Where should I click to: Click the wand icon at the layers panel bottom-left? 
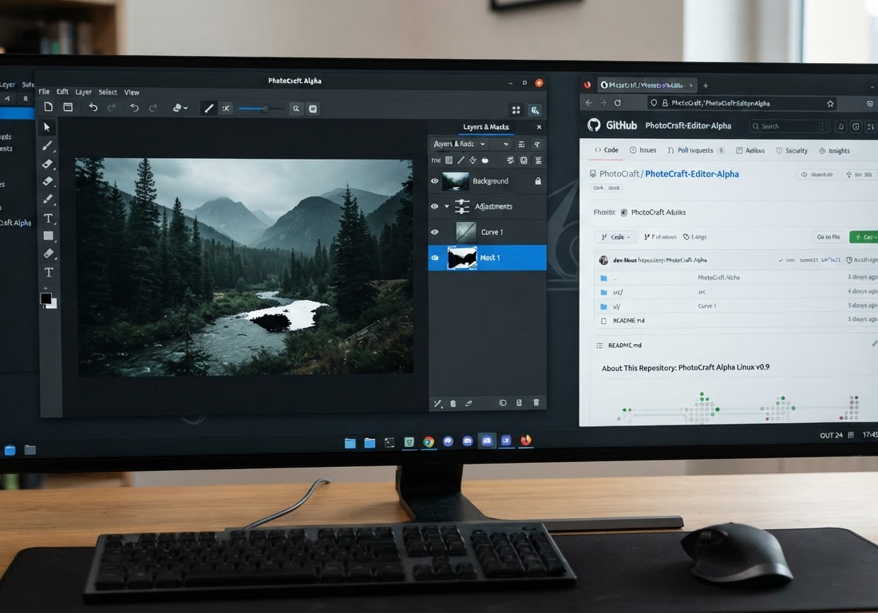(x=438, y=403)
